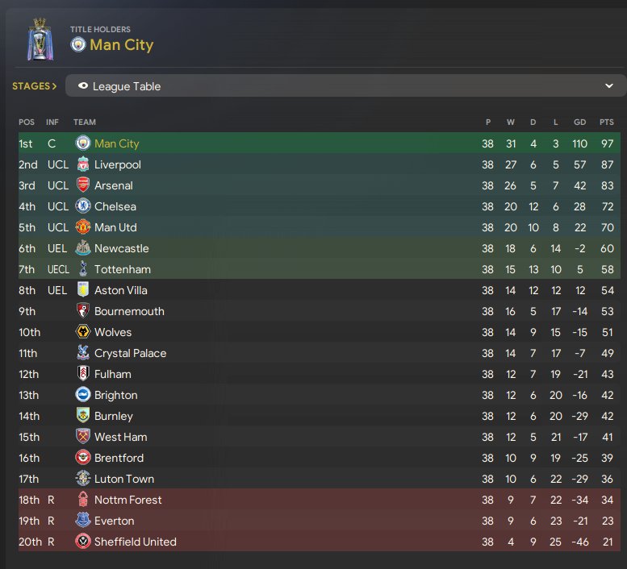The height and width of the screenshot is (569, 627).
Task: Open the Everton team name link
Action: click(114, 521)
